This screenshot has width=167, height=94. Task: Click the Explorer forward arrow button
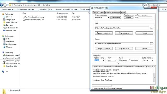[x=5, y=5]
